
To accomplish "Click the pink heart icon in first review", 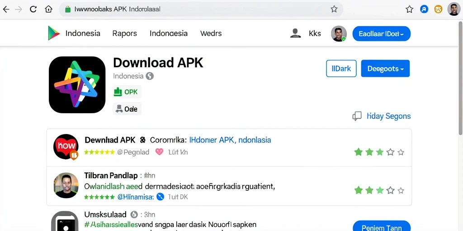I will tap(159, 152).
